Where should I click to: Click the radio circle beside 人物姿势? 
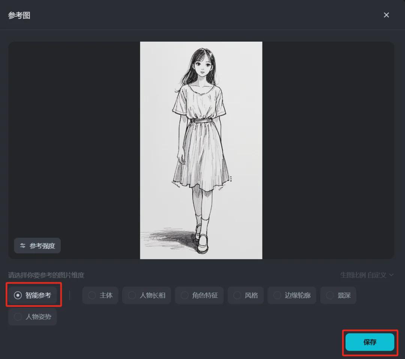[x=18, y=317]
